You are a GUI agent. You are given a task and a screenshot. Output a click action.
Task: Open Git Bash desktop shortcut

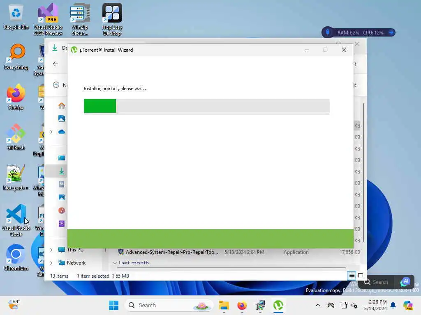[x=16, y=137]
